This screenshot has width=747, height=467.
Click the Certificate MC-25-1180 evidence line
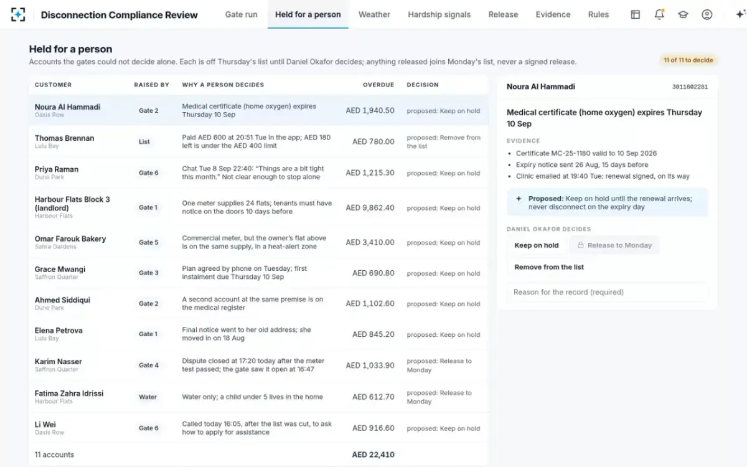pos(586,153)
